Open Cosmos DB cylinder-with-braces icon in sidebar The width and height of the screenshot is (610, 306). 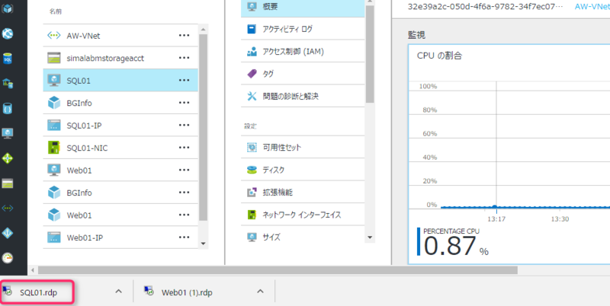(8, 108)
